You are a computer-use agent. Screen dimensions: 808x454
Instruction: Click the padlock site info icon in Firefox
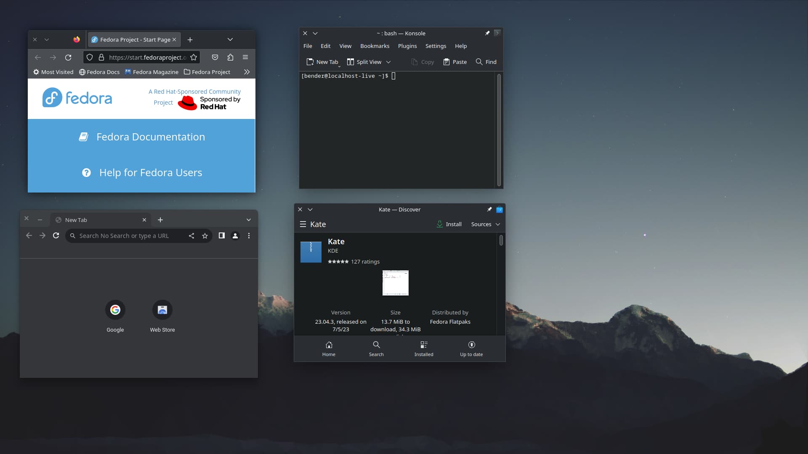[x=101, y=57]
